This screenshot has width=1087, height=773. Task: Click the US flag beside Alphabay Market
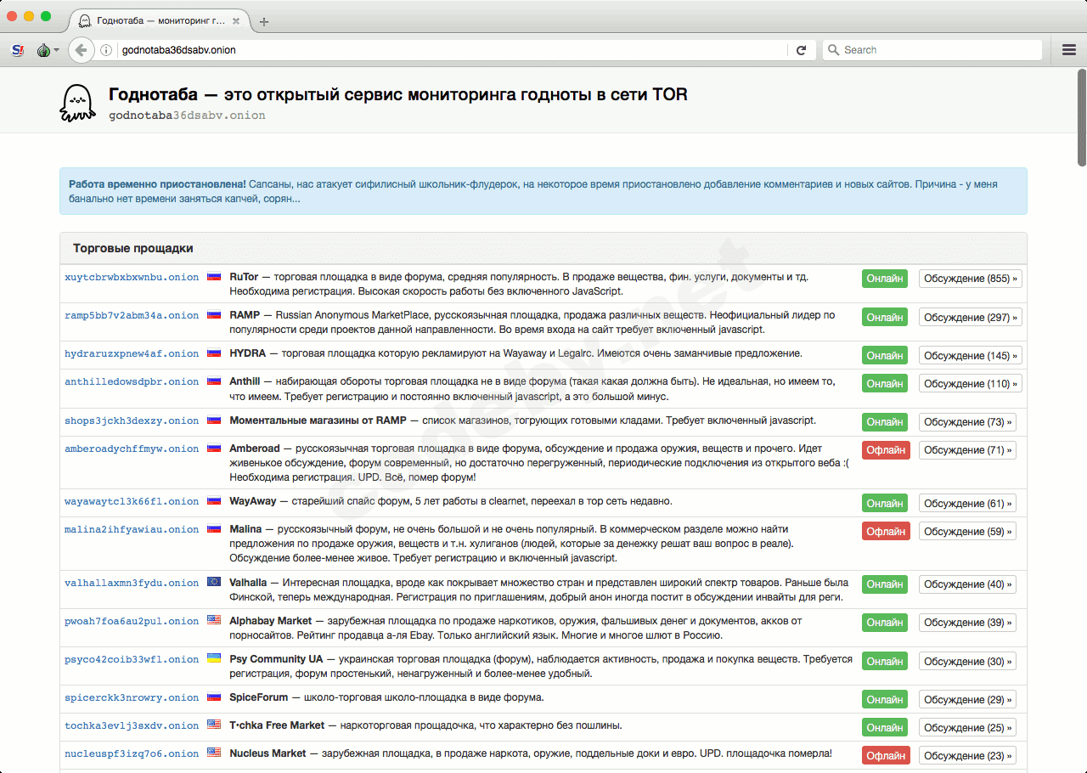[214, 621]
